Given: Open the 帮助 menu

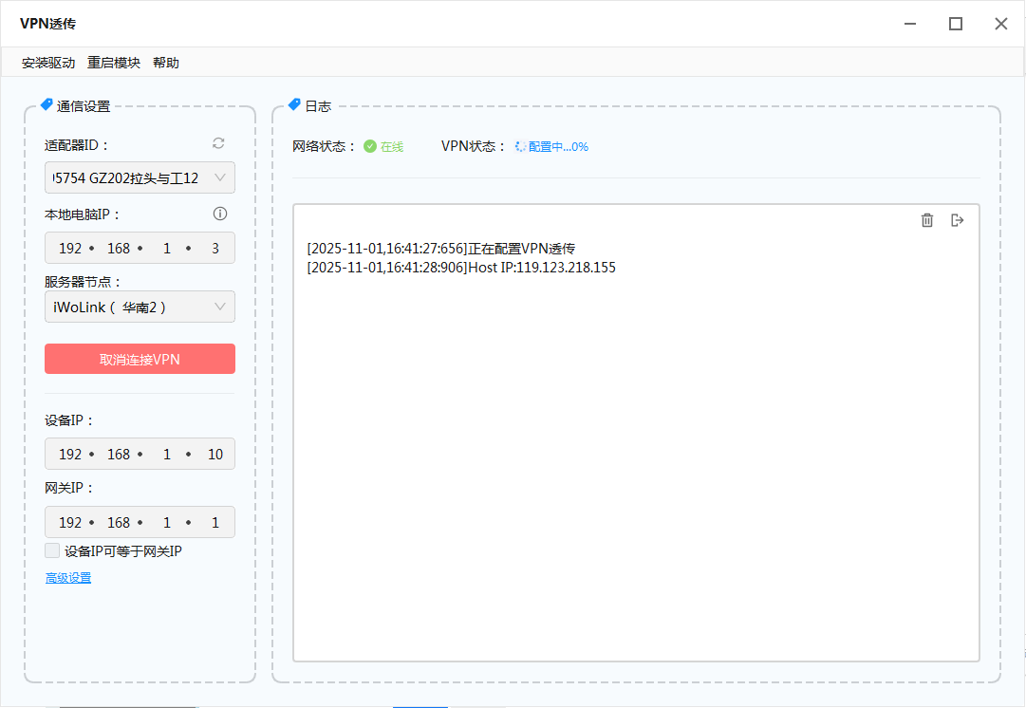Looking at the screenshot, I should pos(166,63).
